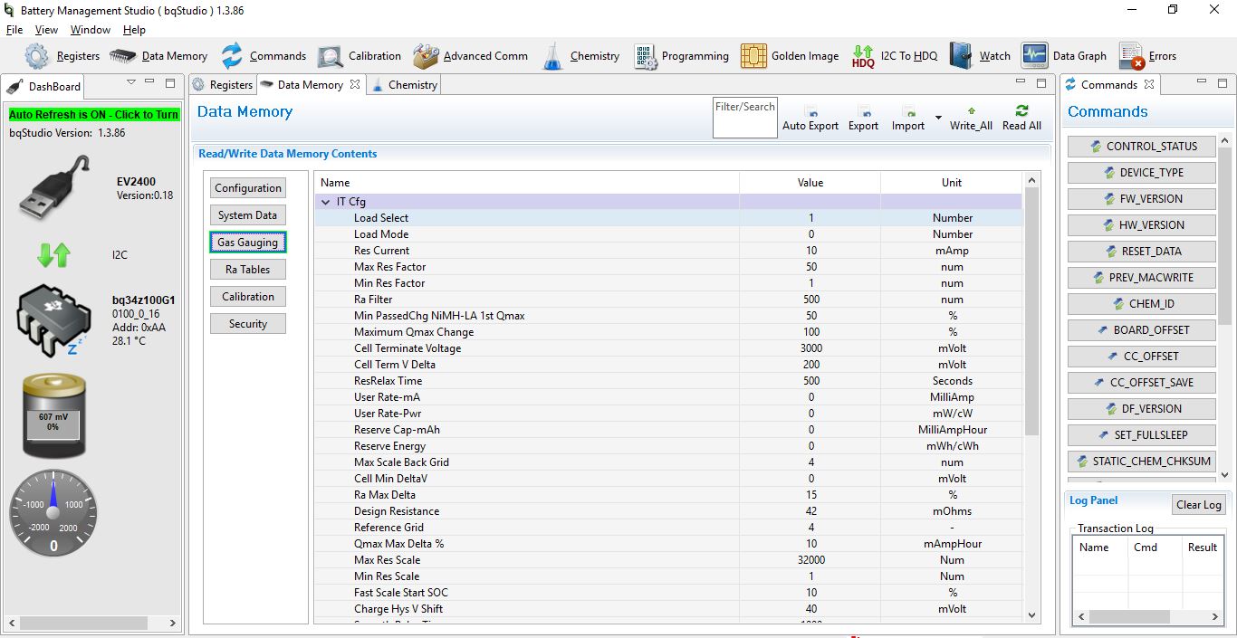Open the Import dropdown arrow
Screen dimensions: 1237x638
[938, 118]
